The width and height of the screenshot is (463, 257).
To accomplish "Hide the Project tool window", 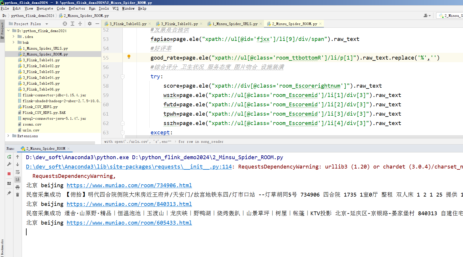I will click(x=97, y=24).
